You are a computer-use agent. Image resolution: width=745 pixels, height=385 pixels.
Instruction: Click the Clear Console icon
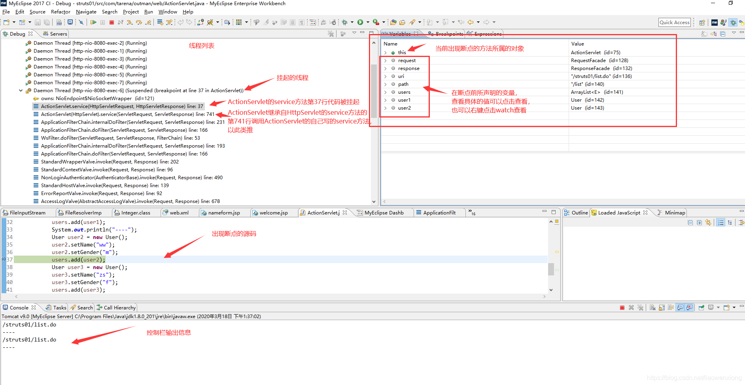pos(652,307)
